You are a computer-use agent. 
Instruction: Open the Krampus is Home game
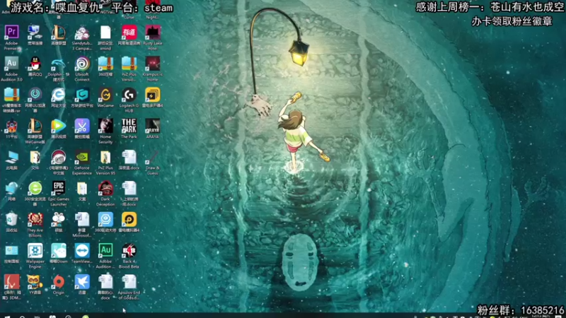pyautogui.click(x=152, y=64)
